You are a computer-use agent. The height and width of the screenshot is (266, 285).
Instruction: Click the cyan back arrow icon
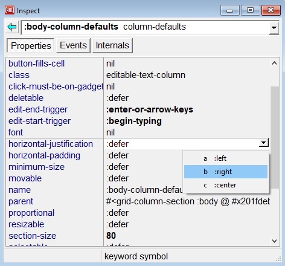point(12,27)
